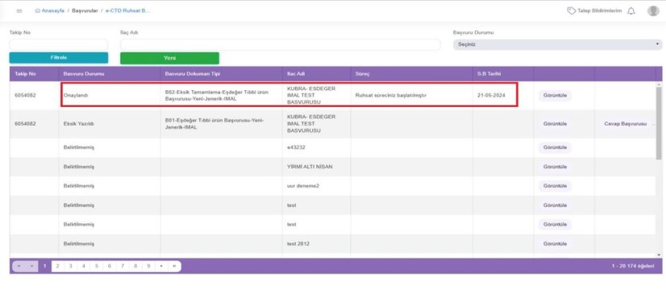The image size is (666, 293).
Task: Focus the Takip No input field
Action: pos(59,44)
